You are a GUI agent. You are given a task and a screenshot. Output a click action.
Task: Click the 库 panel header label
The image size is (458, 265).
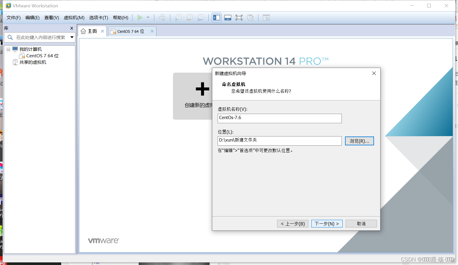tap(6, 28)
